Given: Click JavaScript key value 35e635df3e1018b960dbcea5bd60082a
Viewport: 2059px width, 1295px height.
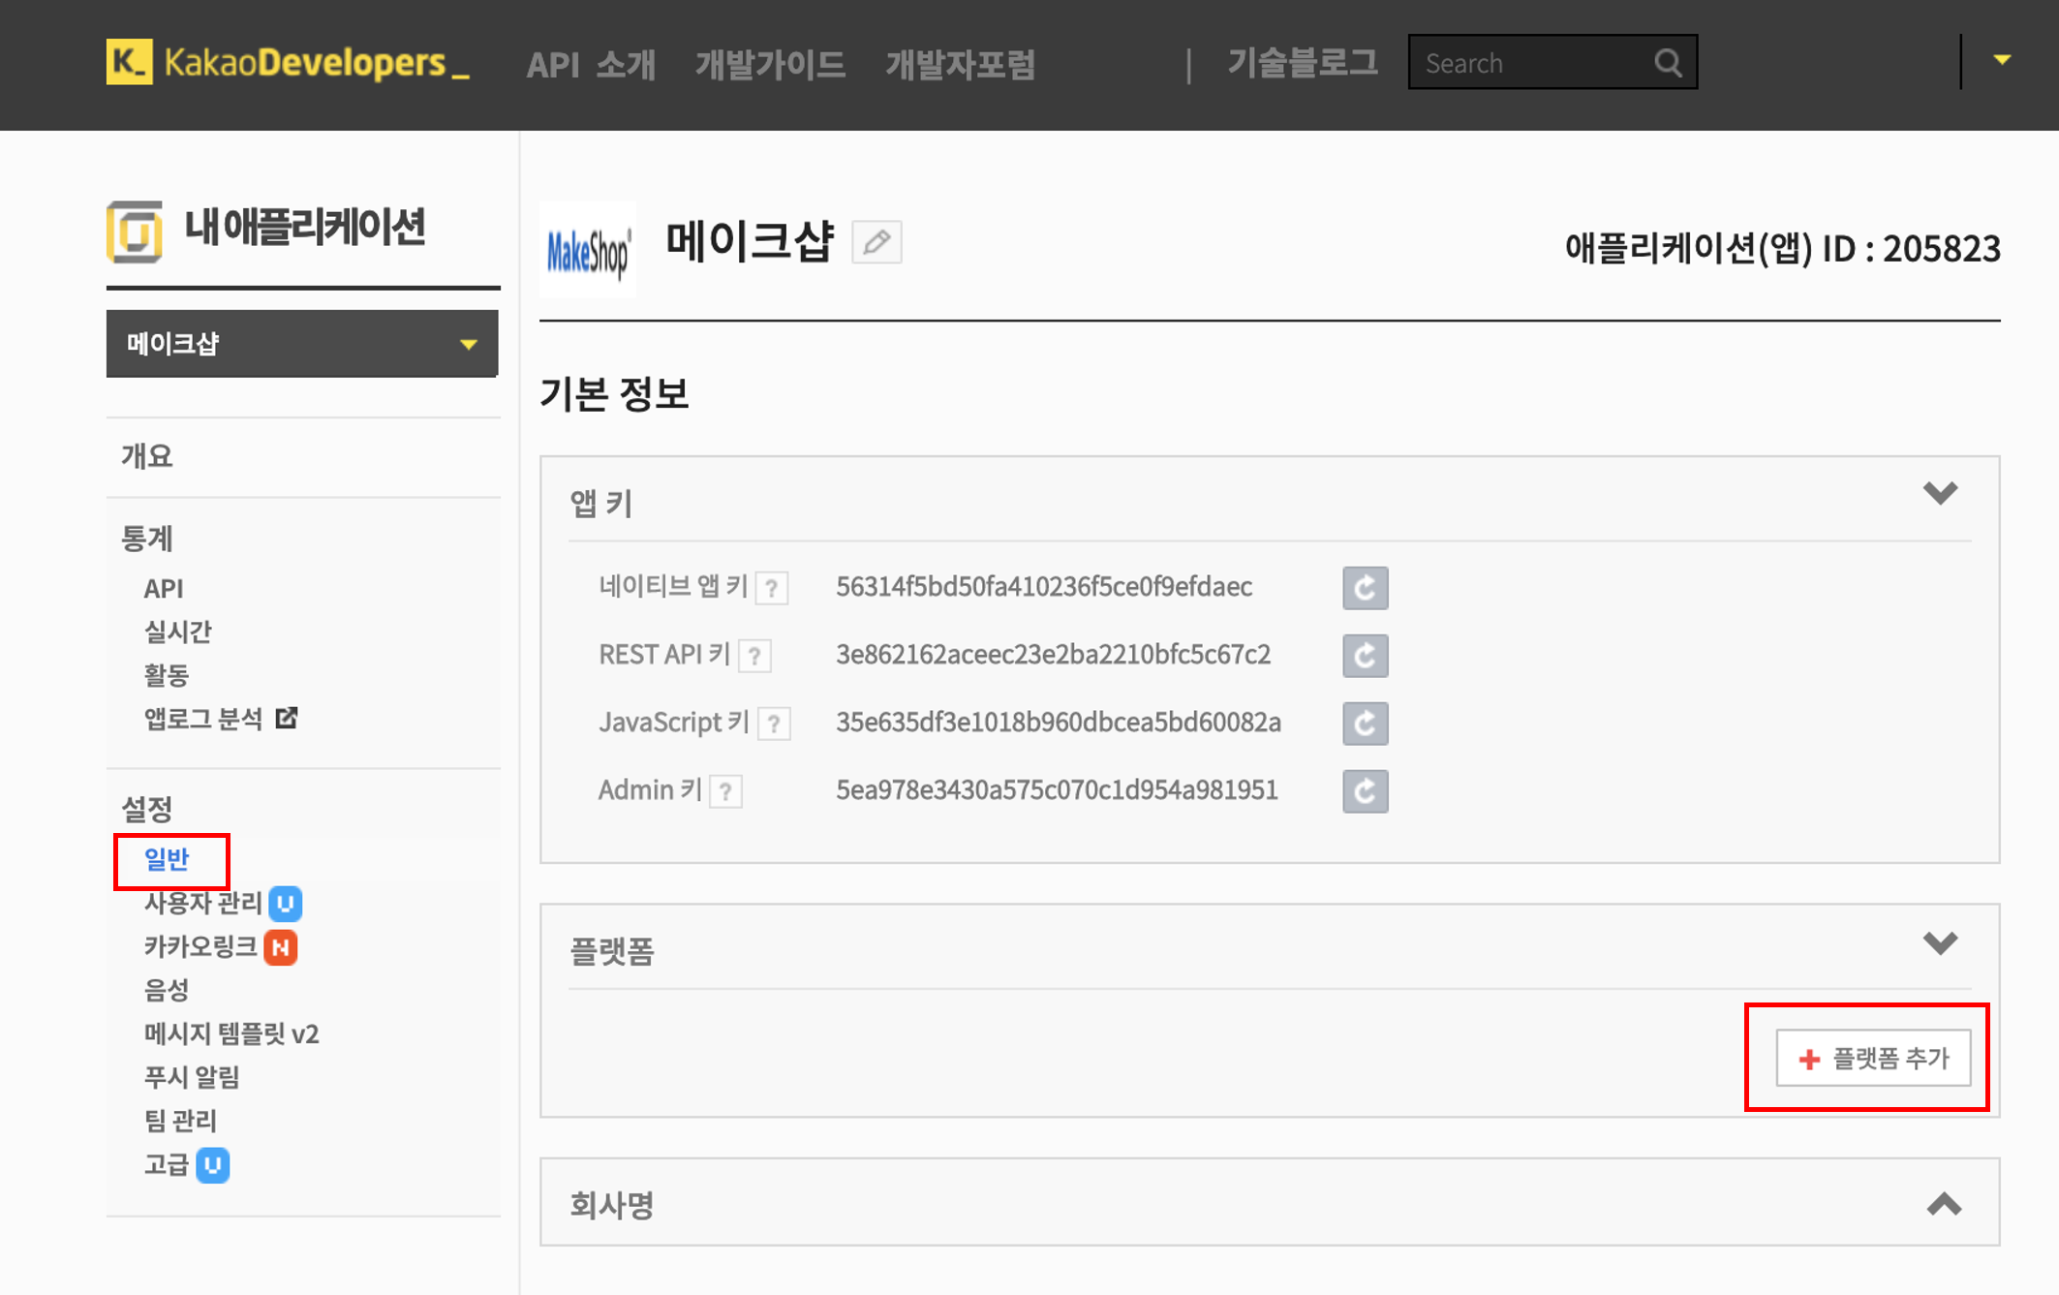Looking at the screenshot, I should pos(1059,723).
